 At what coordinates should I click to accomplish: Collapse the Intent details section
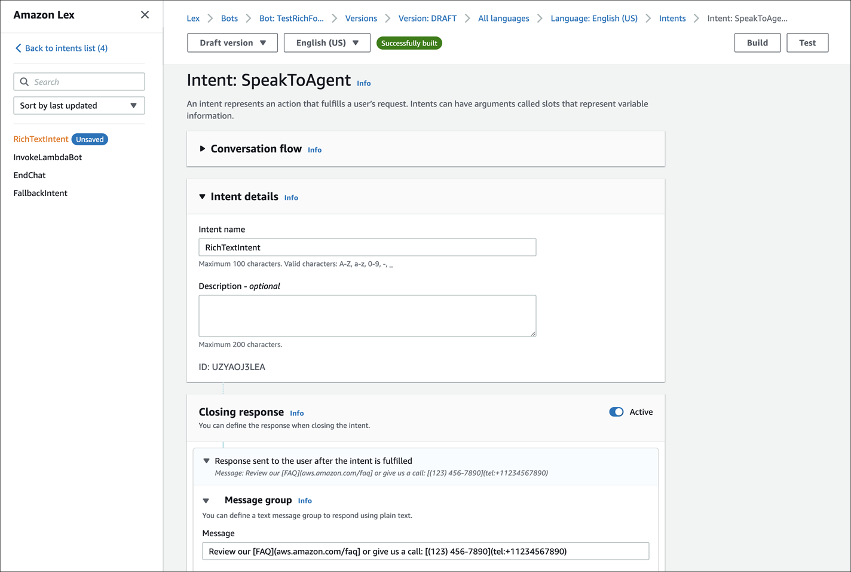202,196
